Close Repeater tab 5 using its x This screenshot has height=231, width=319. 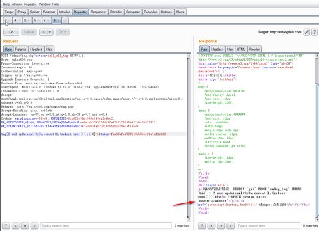pos(29,20)
